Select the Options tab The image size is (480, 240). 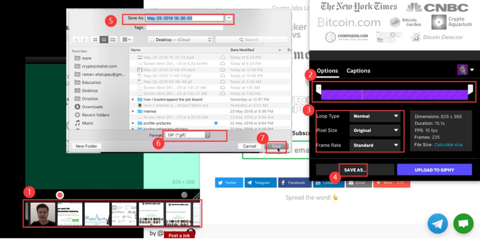tap(327, 70)
